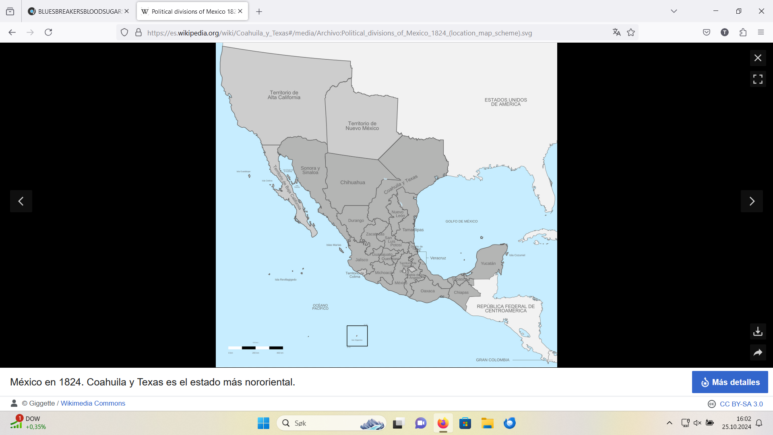Enter fullscreen image view
773x435 pixels.
pos(758,79)
